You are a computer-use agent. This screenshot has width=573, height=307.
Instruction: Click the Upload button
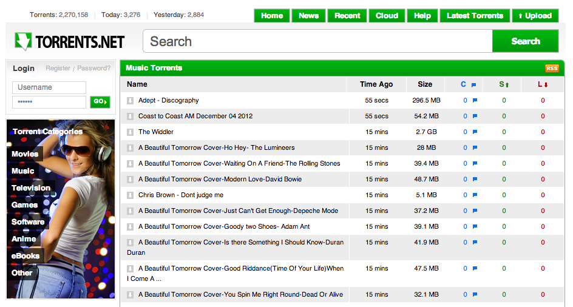[x=535, y=16]
